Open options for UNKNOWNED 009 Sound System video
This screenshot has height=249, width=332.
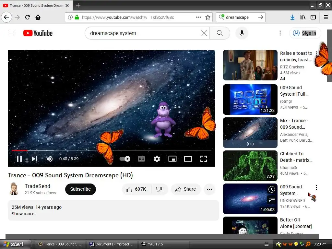316,187
